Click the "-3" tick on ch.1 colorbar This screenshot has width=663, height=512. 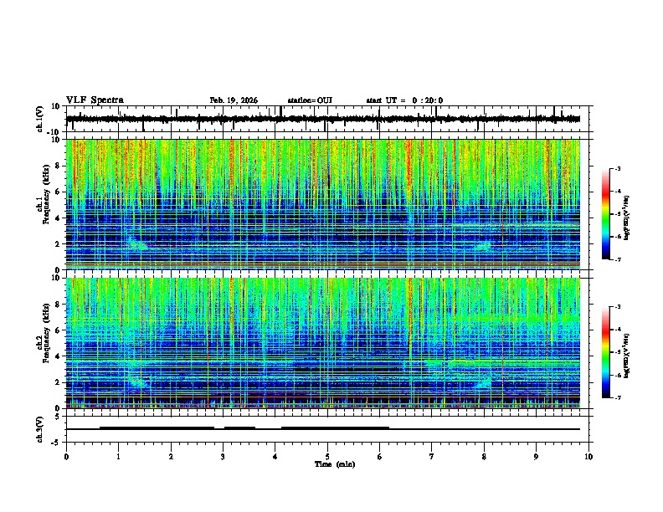click(x=617, y=169)
